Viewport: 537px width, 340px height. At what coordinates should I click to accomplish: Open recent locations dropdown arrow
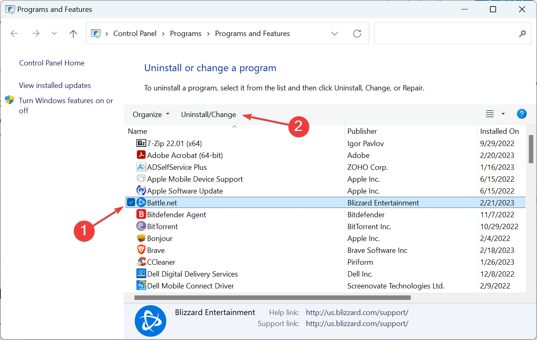pyautogui.click(x=54, y=34)
